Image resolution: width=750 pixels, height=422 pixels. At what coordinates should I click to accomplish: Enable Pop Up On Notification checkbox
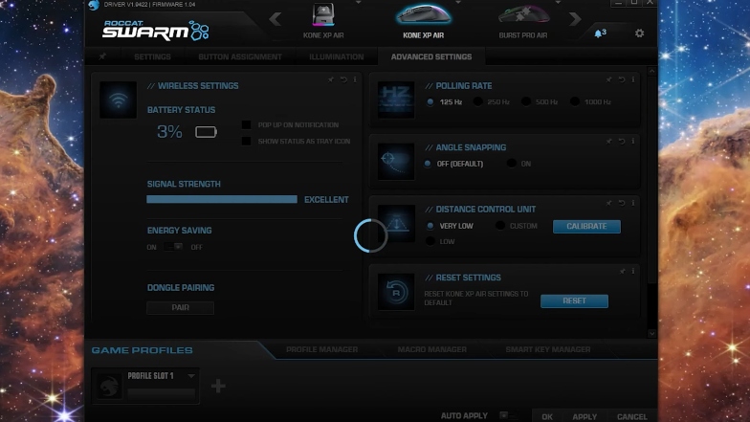click(x=247, y=124)
